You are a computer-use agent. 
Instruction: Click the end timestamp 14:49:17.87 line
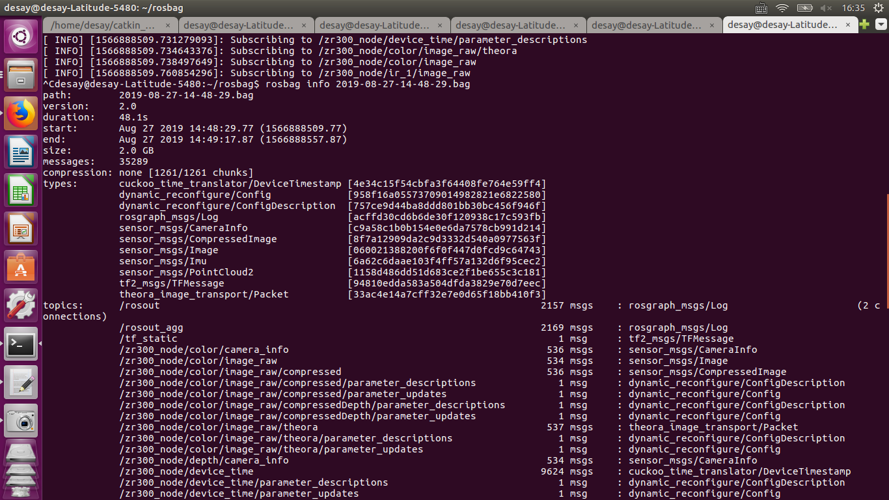pyautogui.click(x=233, y=139)
